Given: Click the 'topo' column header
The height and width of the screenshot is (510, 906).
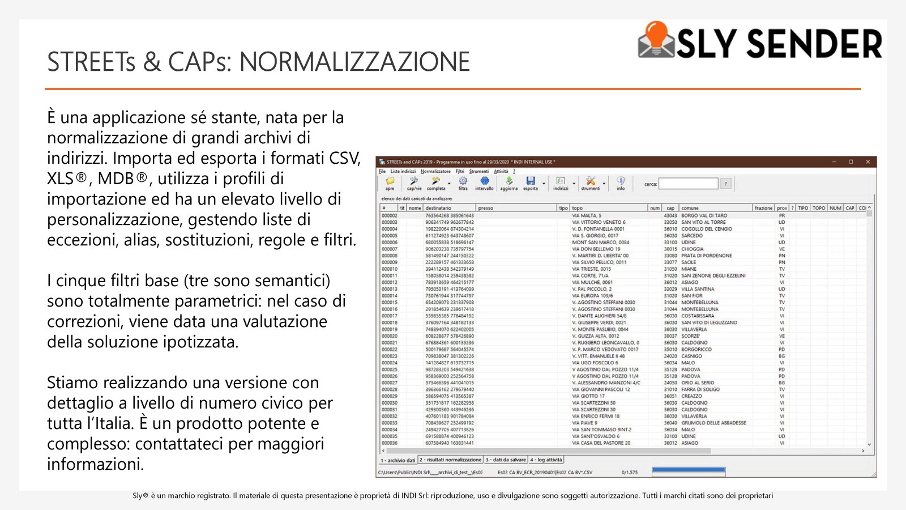Looking at the screenshot, I should tap(609, 208).
